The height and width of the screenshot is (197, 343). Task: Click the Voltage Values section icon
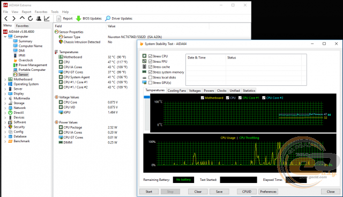point(56,97)
